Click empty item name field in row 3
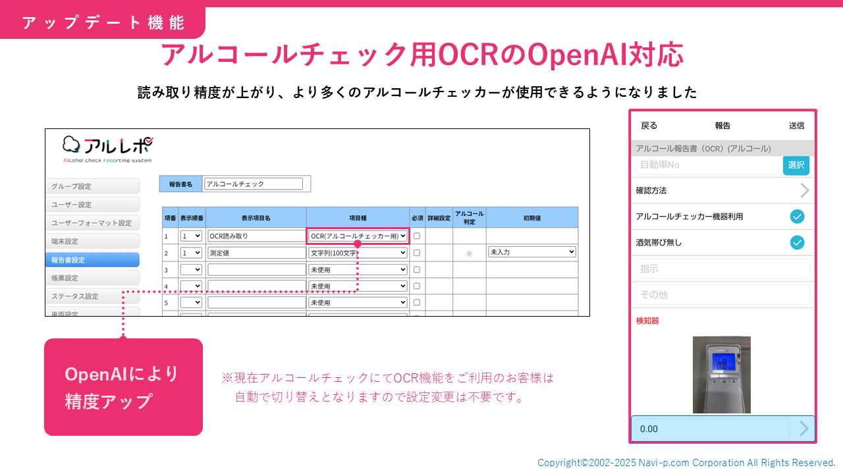 [x=256, y=269]
